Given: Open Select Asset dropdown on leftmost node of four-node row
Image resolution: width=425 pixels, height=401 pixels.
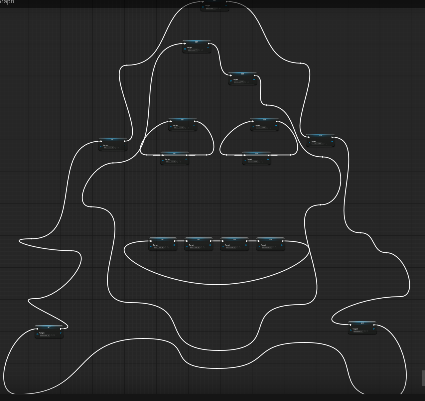Looking at the screenshot, I should pos(158,247).
